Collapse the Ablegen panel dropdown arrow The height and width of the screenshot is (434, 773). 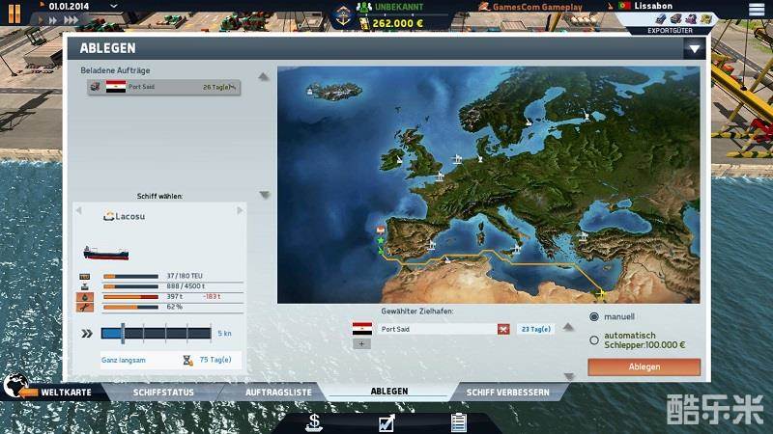click(694, 48)
